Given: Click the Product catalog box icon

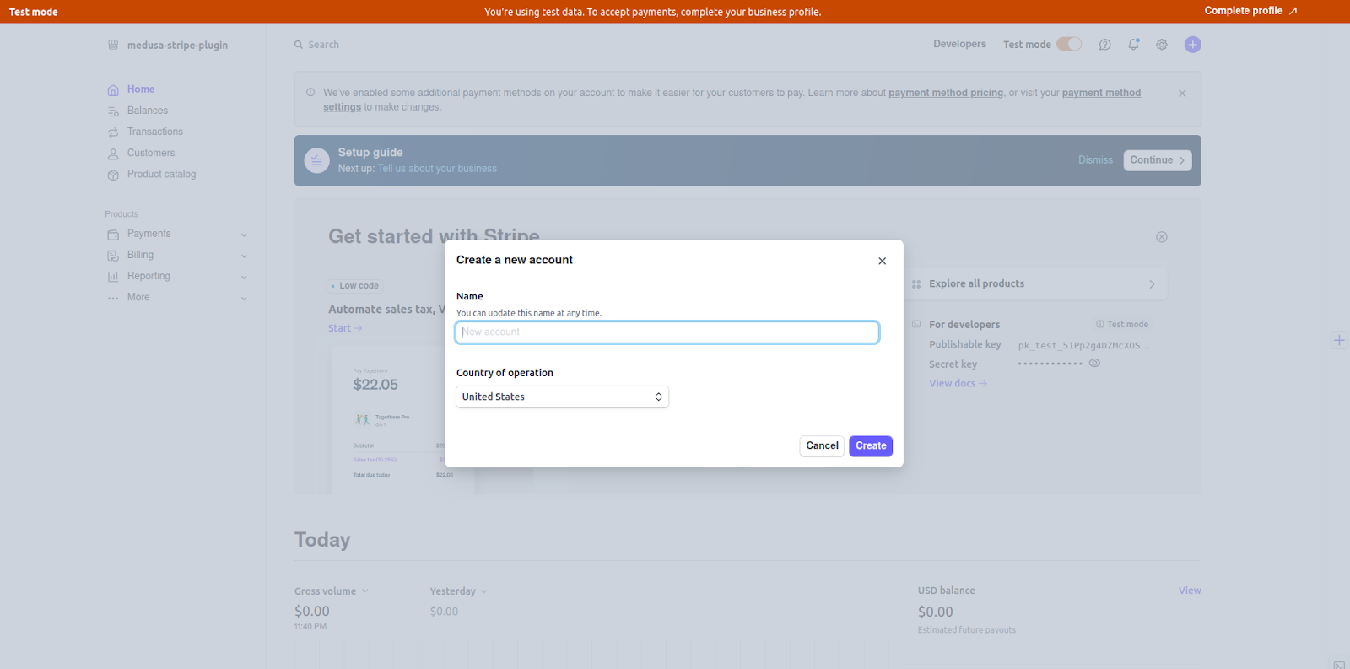Looking at the screenshot, I should (113, 175).
